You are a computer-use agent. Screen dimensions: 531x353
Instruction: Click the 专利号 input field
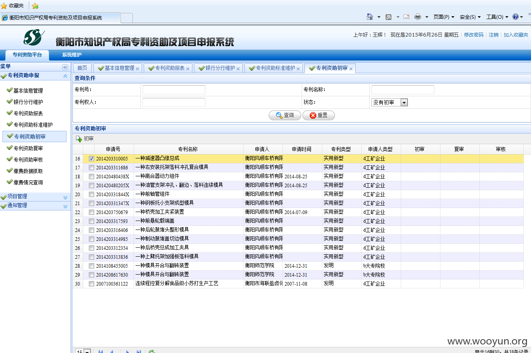(174, 90)
